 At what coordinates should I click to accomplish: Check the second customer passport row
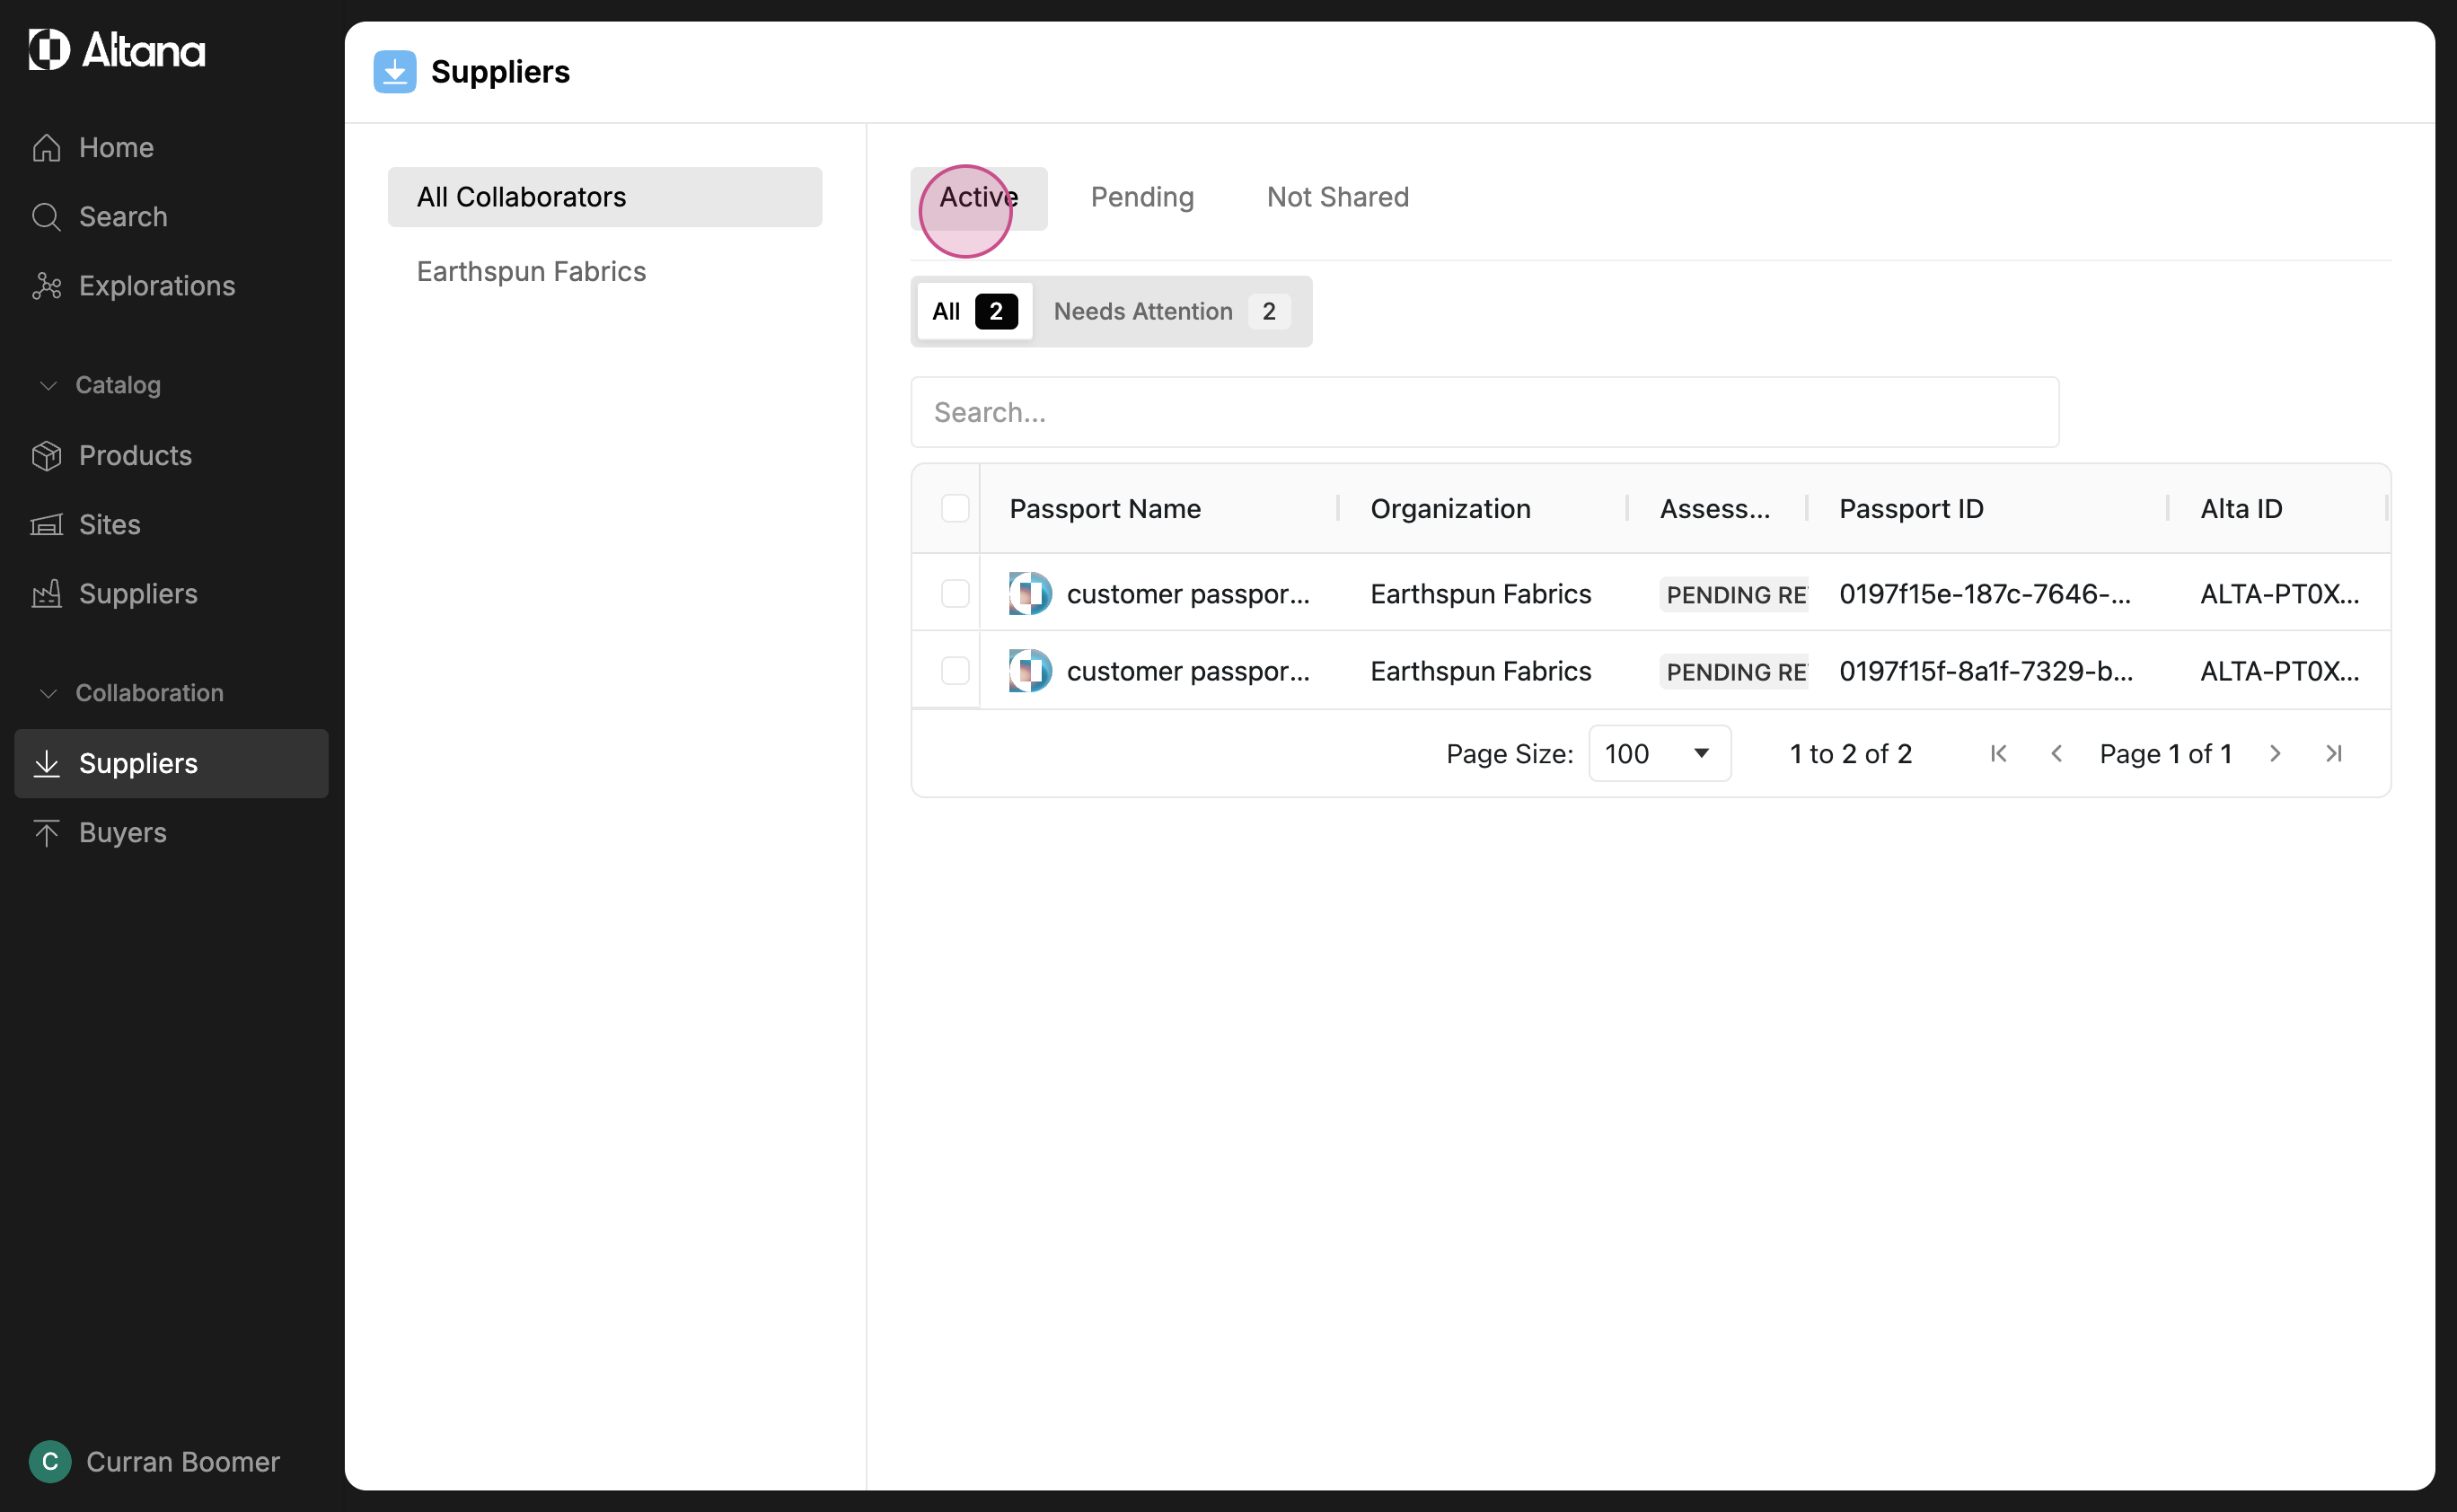(x=955, y=671)
